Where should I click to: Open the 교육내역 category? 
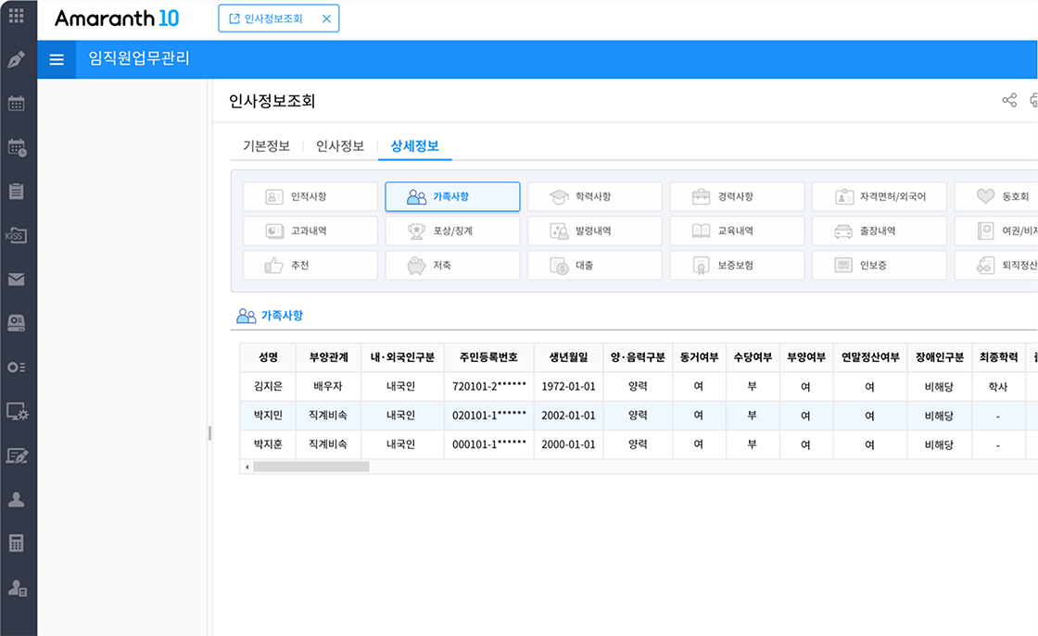point(738,231)
